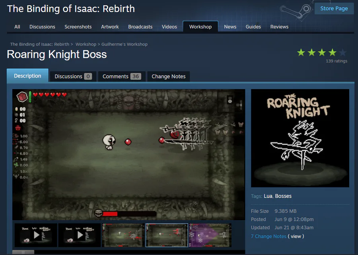Screen dimensions: 358x255
Task: Click the Workshop breadcrumb link
Action: coord(86,44)
